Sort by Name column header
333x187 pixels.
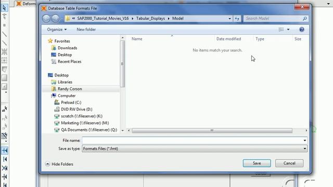tap(137, 39)
